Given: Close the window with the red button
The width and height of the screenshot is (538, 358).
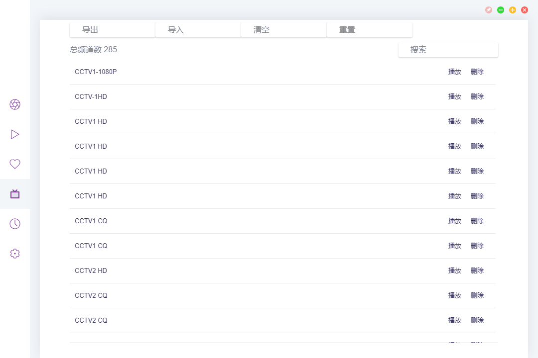Looking at the screenshot, I should pyautogui.click(x=525, y=10).
